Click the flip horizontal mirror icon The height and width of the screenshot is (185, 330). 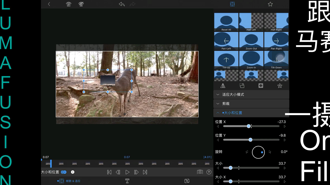point(223,86)
